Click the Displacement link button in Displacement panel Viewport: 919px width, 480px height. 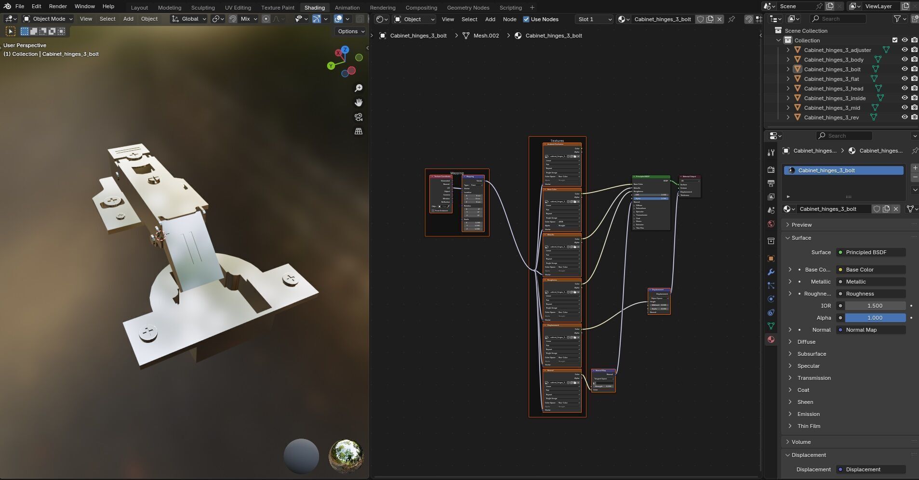[871, 469]
